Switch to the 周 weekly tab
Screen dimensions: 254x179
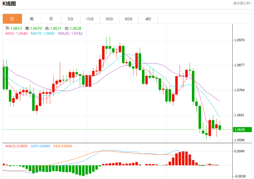(32, 19)
